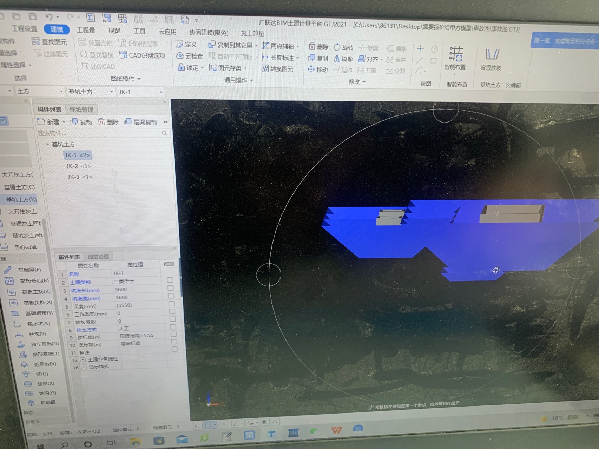The image size is (599, 449).
Task: Open the 通用操作 group dropdown
Action: [x=239, y=80]
